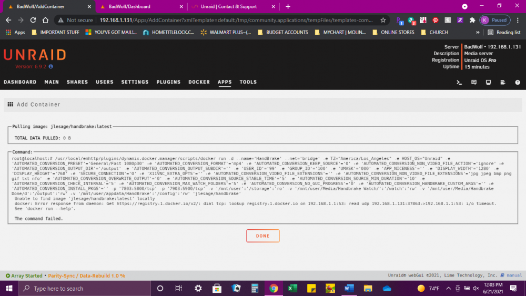Click Parity-Sync / Data-Rebuild status text

click(87, 275)
